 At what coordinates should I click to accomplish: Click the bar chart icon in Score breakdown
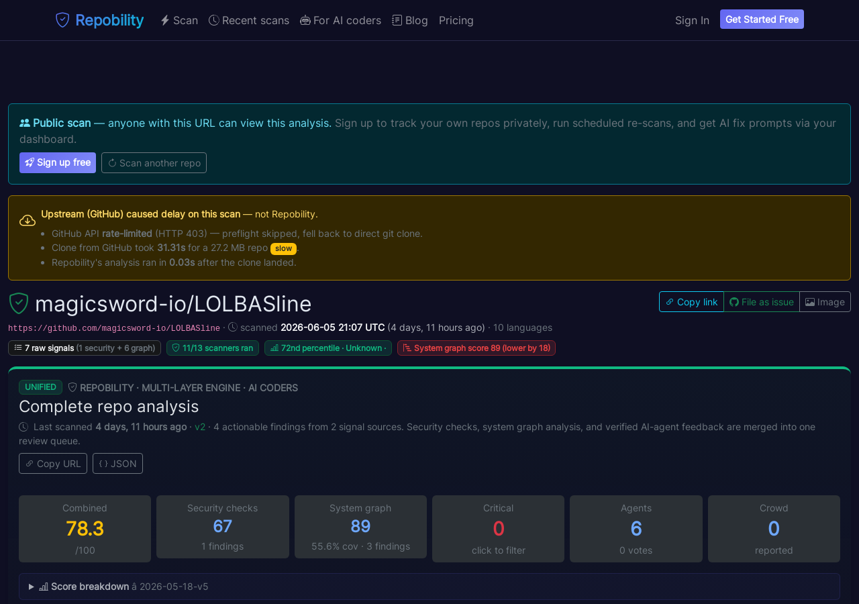[x=44, y=587]
